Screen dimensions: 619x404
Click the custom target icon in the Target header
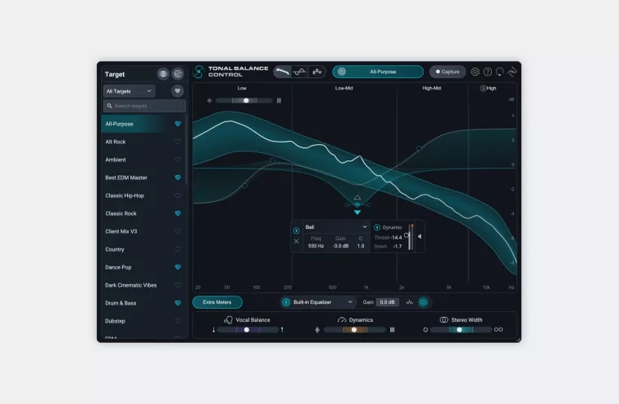click(178, 74)
